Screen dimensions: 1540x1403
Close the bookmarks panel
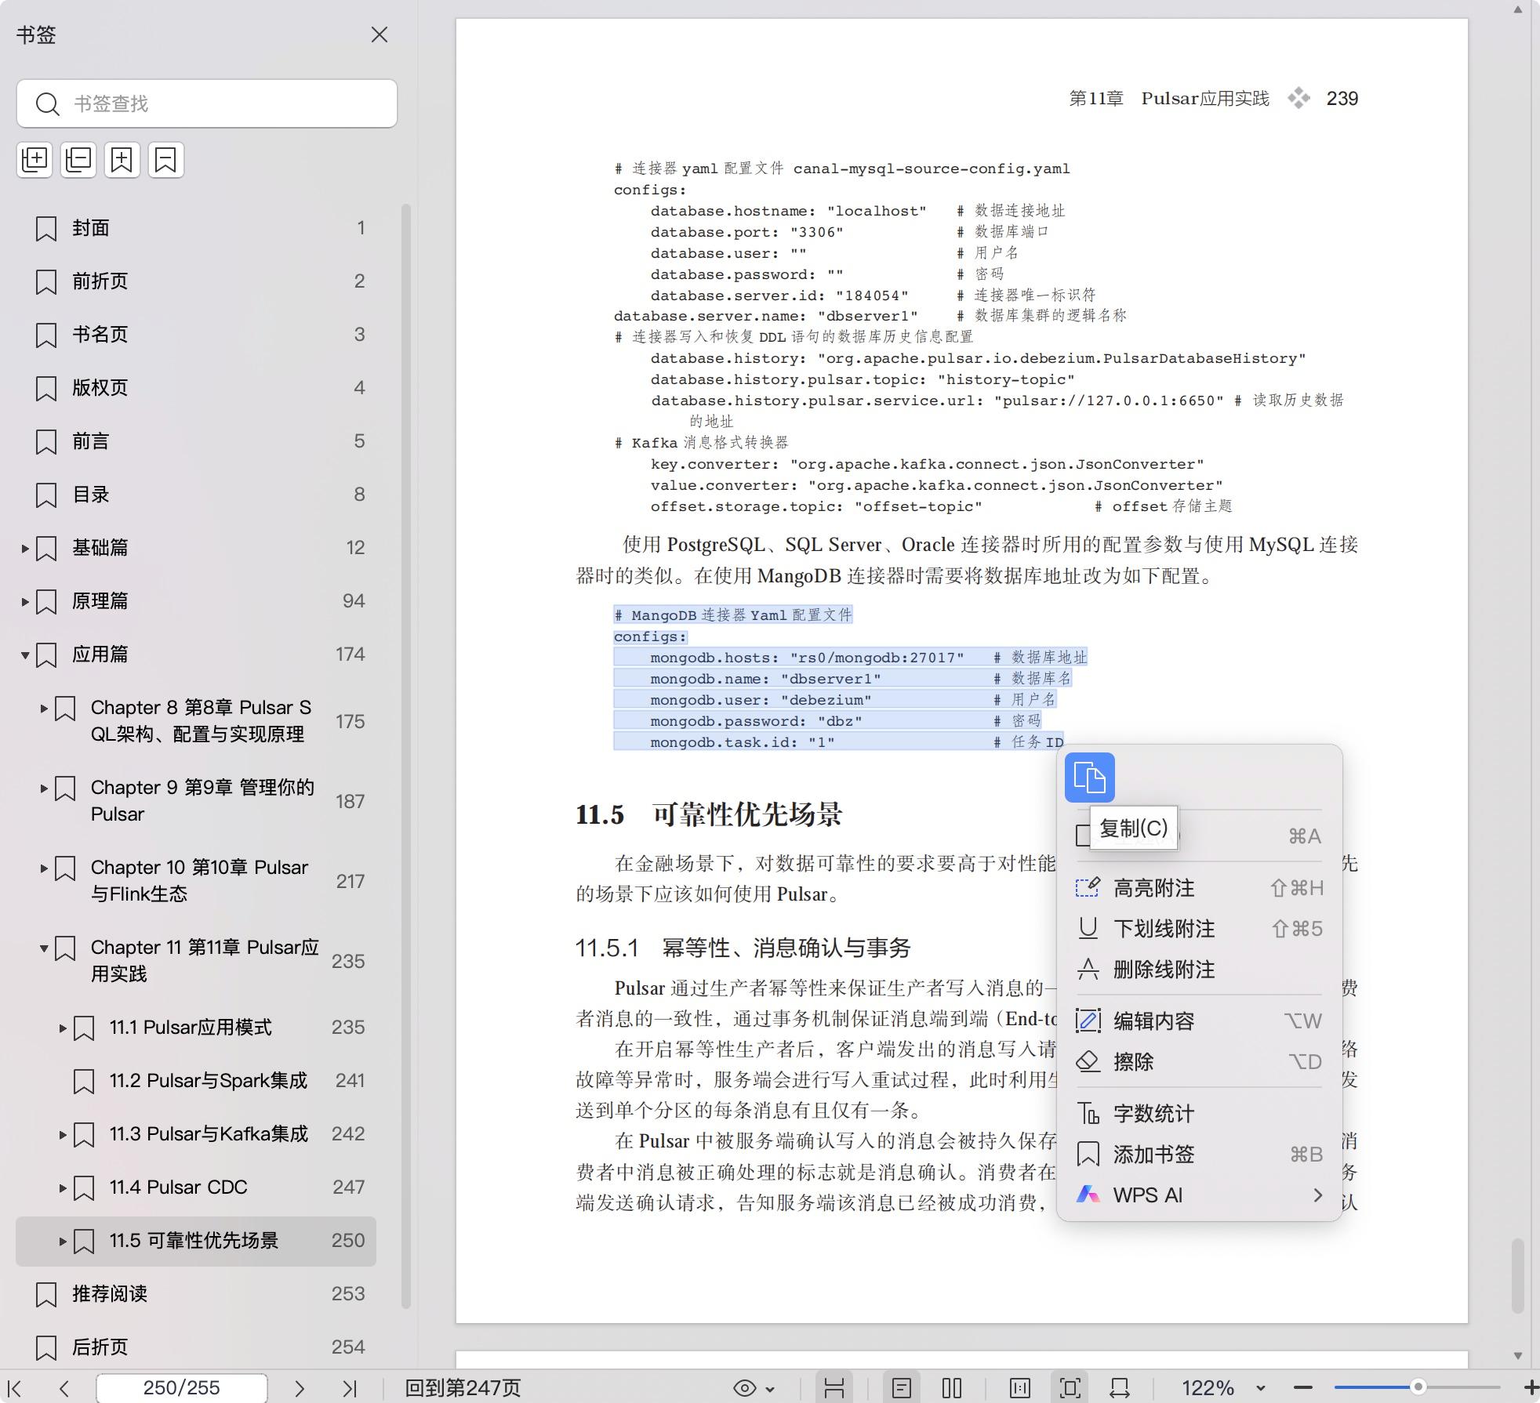[x=380, y=34]
